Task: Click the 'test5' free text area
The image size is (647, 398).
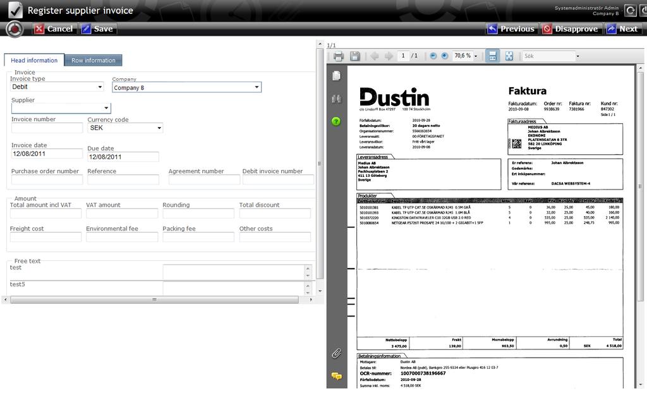Action: (234, 288)
